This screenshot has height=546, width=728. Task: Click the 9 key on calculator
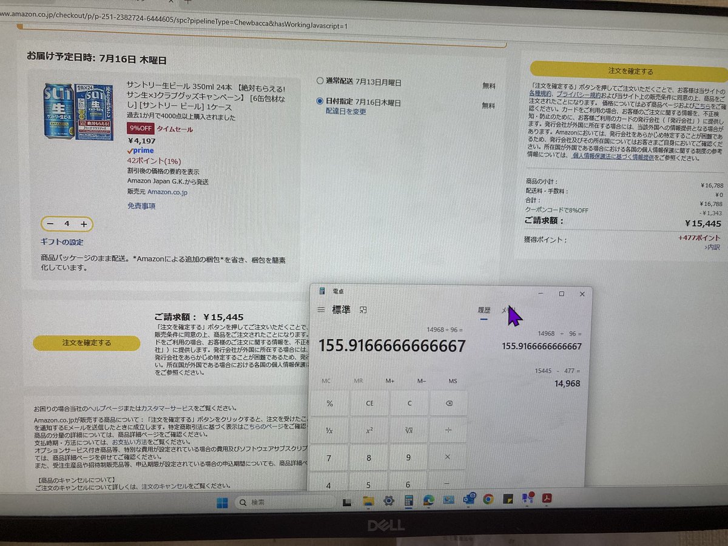[409, 457]
